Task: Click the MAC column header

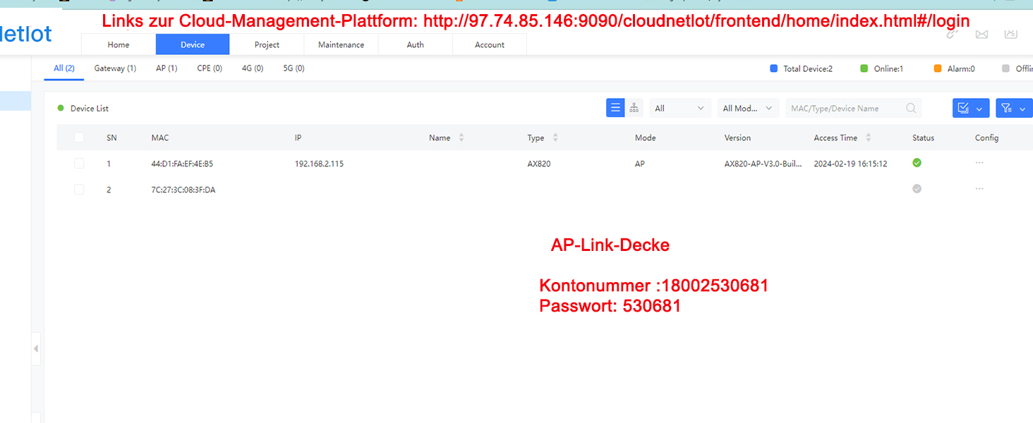Action: tap(160, 137)
